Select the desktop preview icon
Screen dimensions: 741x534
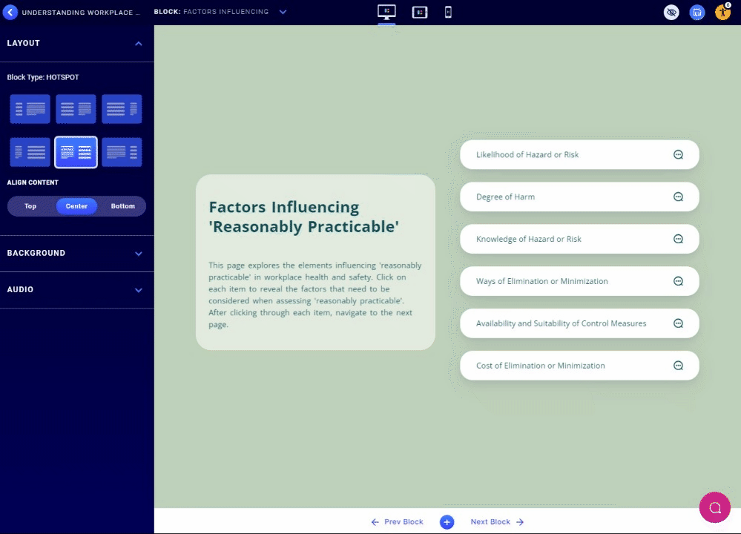(386, 12)
